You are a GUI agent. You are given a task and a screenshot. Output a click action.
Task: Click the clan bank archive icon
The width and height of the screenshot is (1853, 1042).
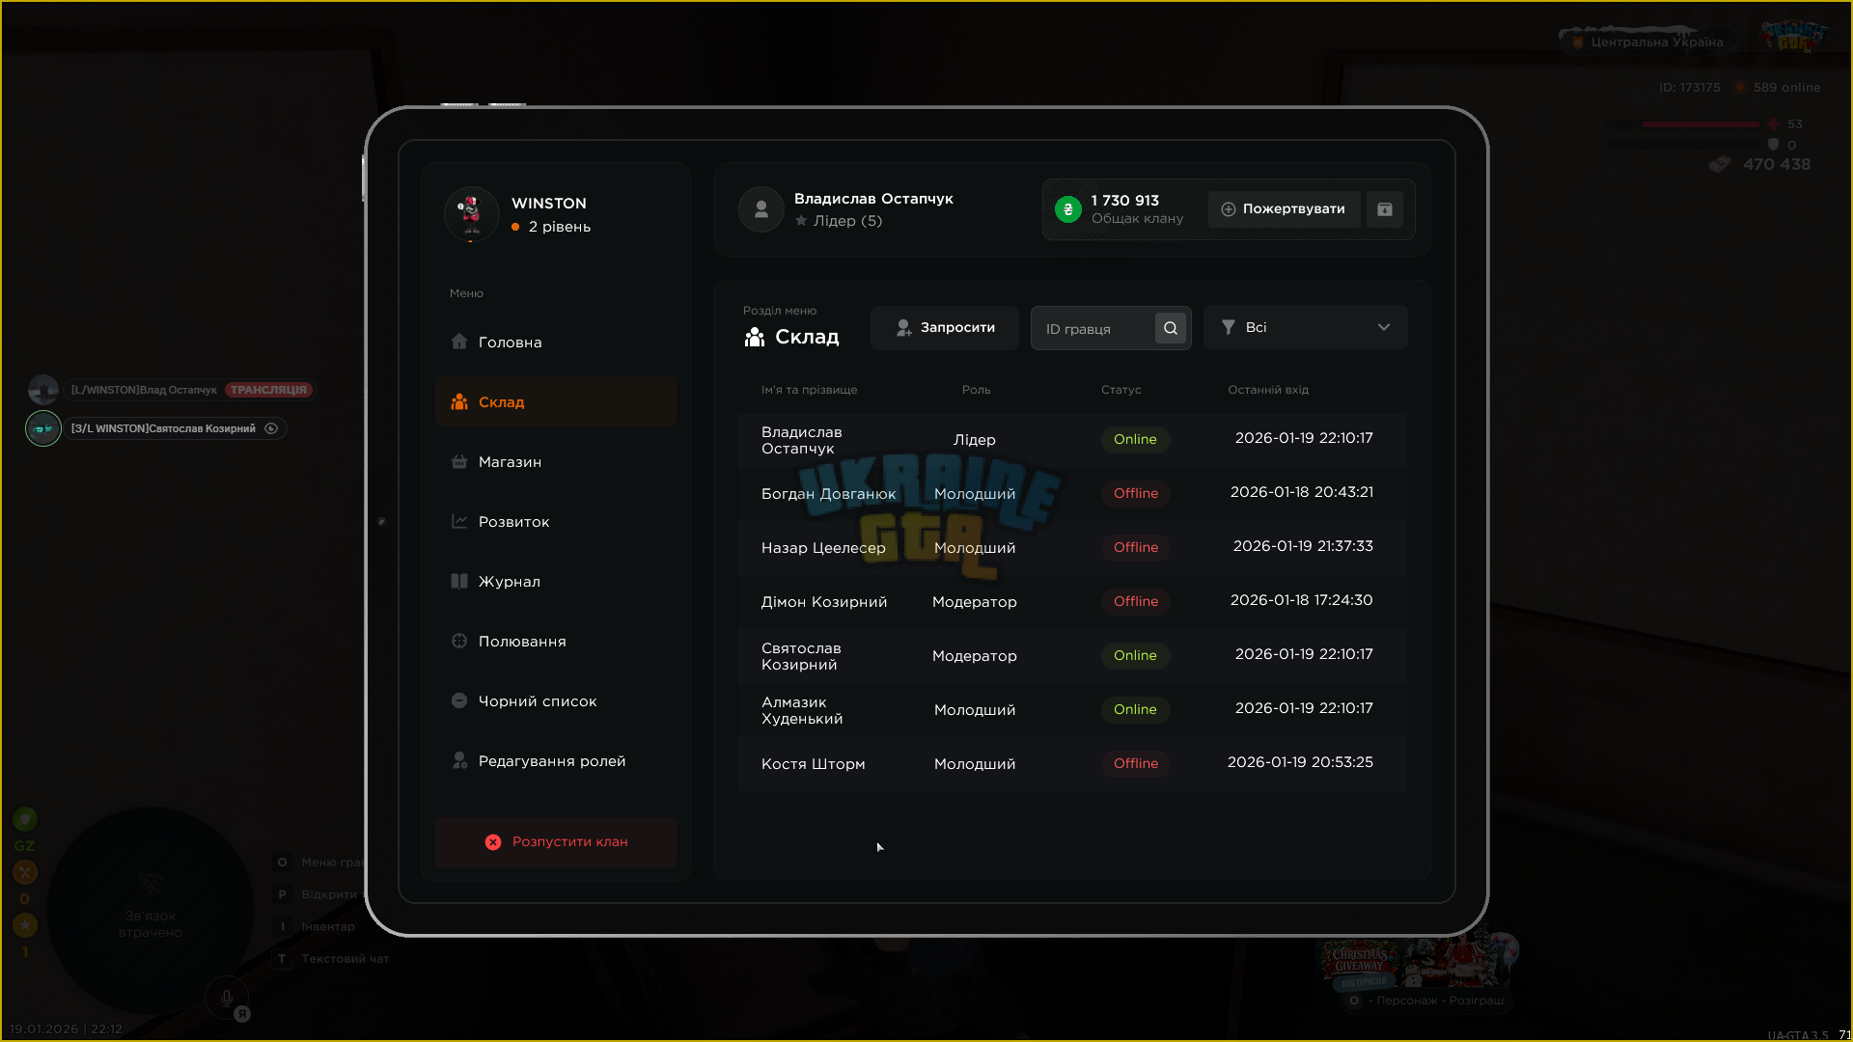click(x=1385, y=209)
